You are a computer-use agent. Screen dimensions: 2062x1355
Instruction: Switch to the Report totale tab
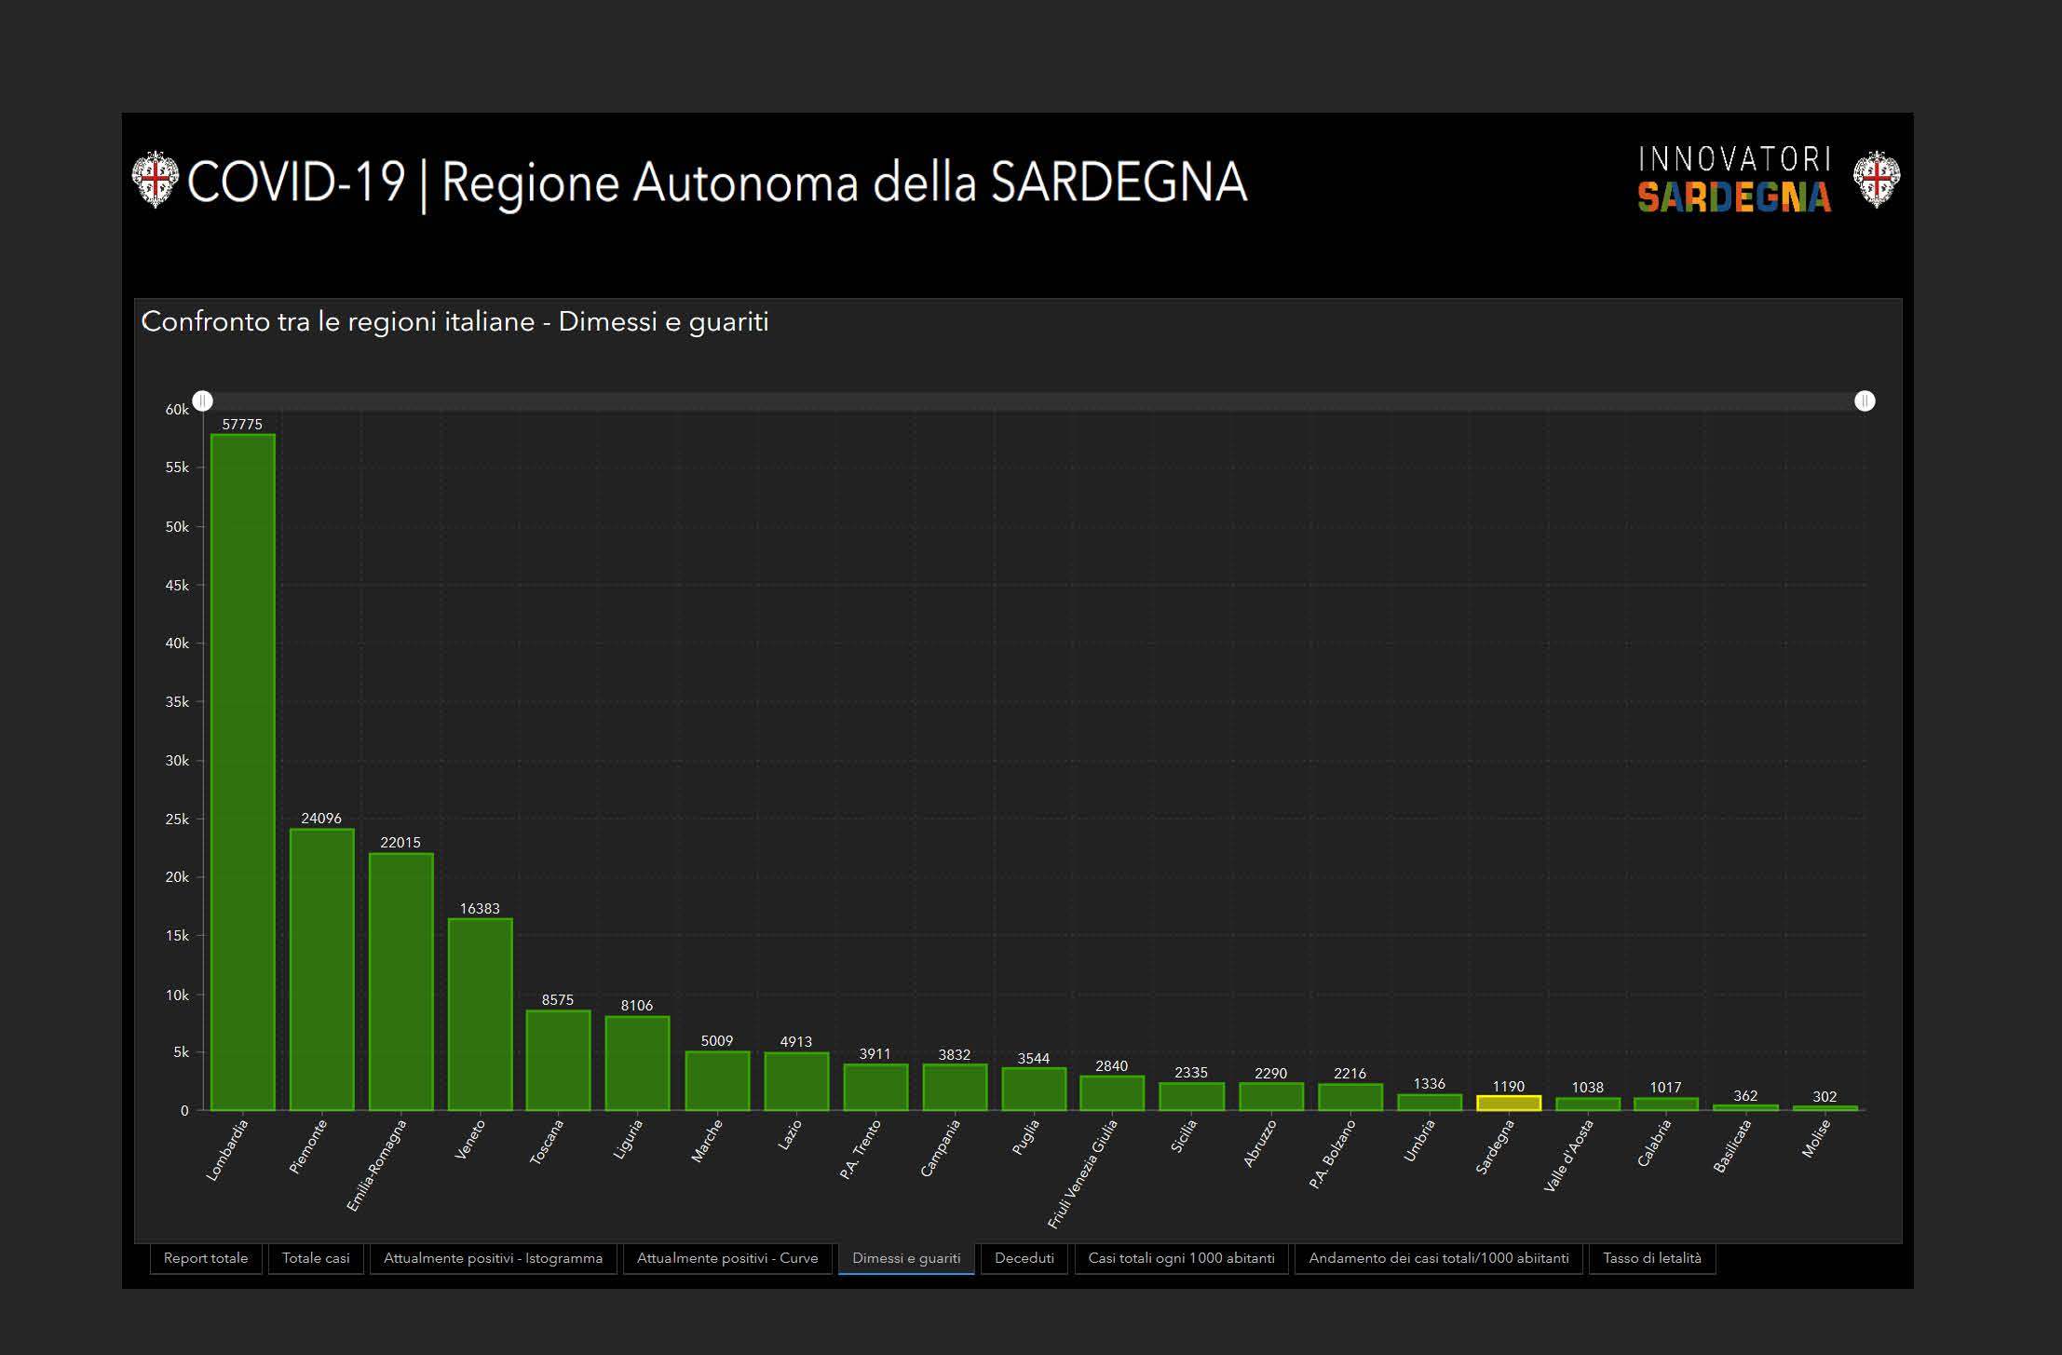coord(206,1258)
